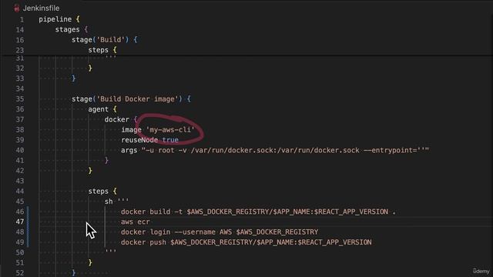Click the Jenkins file icon on the tab
The image size is (493, 277).
pyautogui.click(x=17, y=8)
